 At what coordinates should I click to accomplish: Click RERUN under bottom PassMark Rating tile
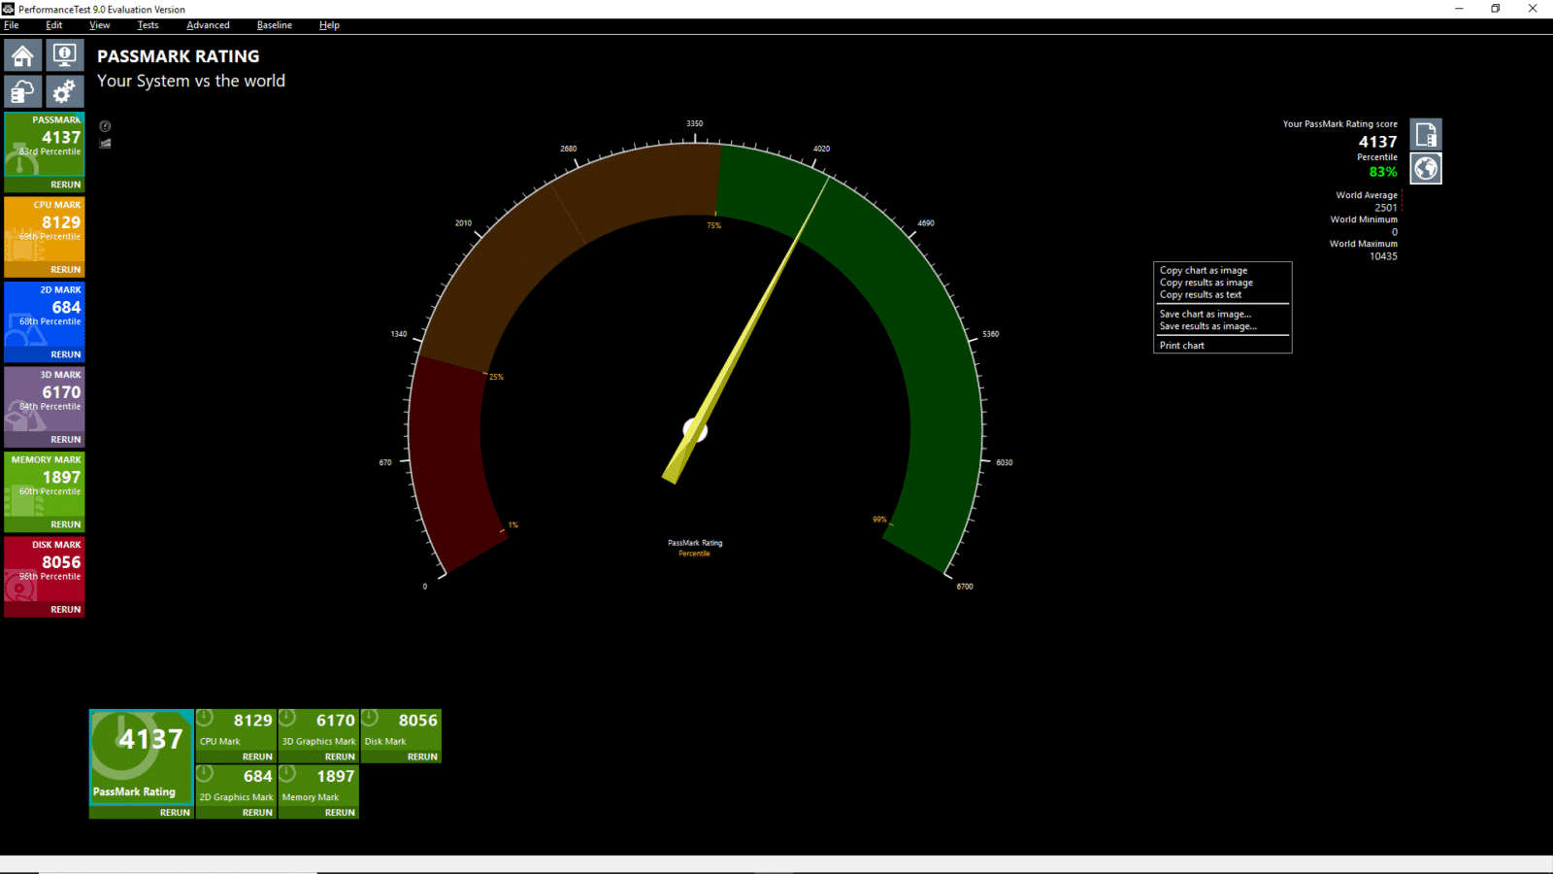175,813
